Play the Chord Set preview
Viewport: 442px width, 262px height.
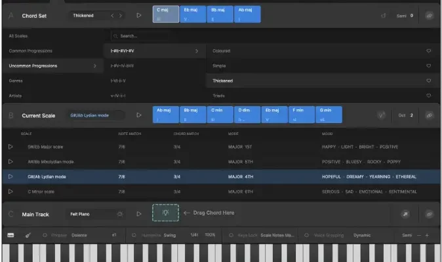[138, 14]
